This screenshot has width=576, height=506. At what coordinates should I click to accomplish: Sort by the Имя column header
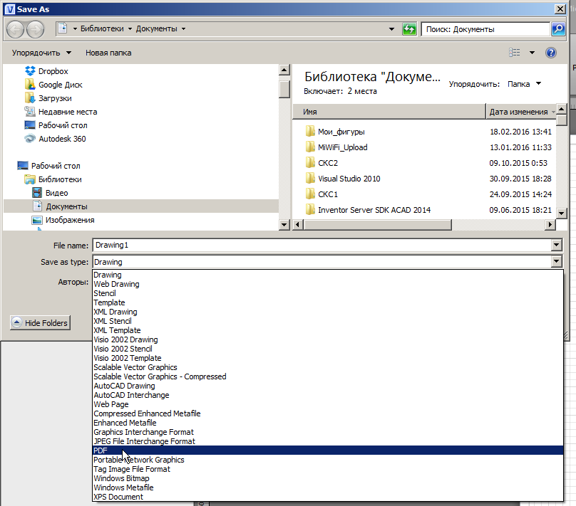(x=389, y=112)
